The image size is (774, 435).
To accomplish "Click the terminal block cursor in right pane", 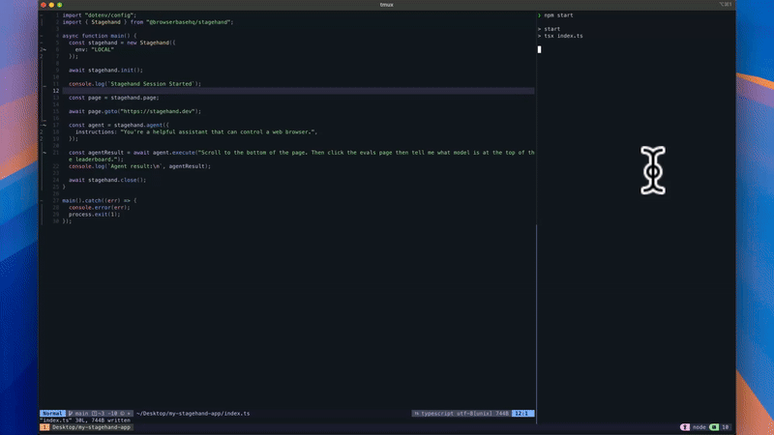I will click(539, 49).
